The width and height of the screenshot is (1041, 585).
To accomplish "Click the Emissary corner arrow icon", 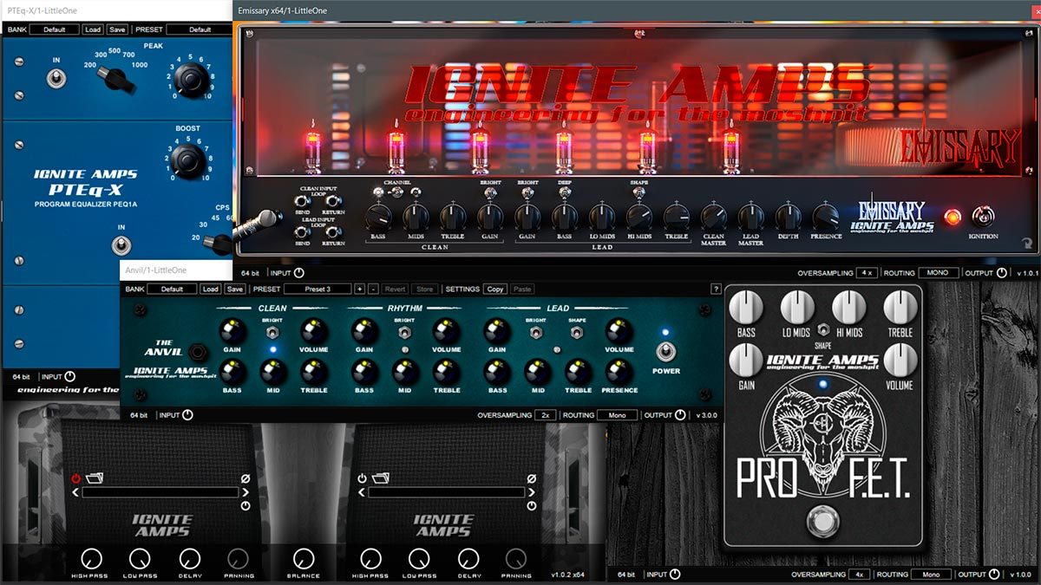I will click(x=1028, y=245).
